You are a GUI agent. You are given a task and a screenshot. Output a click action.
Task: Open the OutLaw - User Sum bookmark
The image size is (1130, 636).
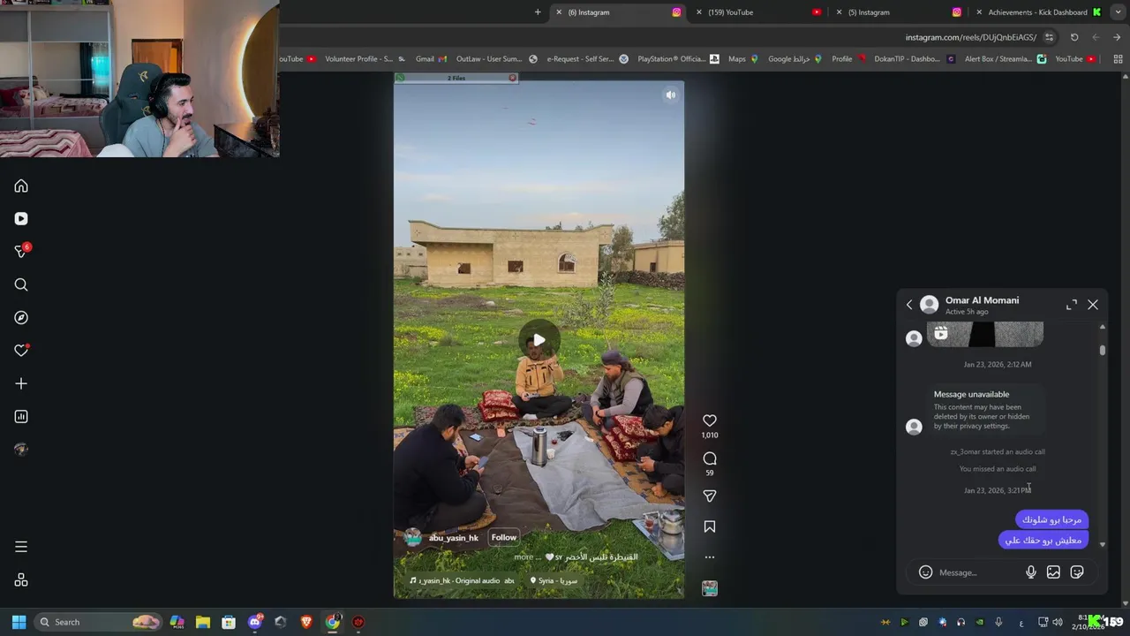(x=497, y=59)
